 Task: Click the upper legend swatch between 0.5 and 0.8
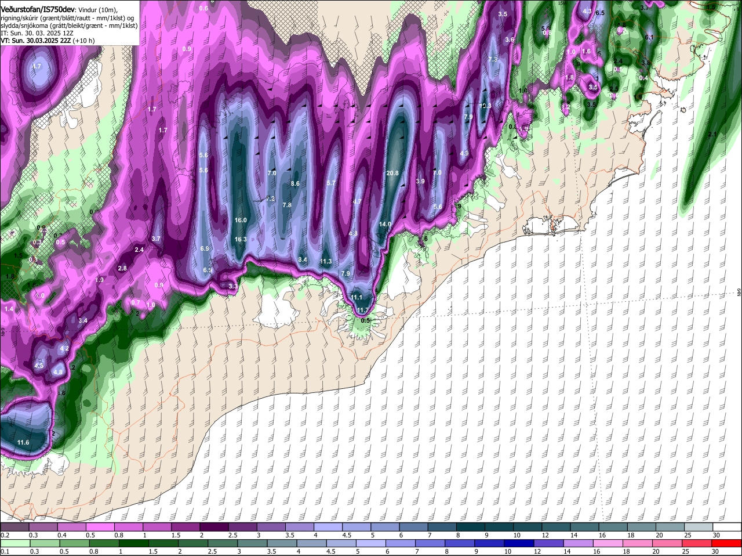point(100,527)
